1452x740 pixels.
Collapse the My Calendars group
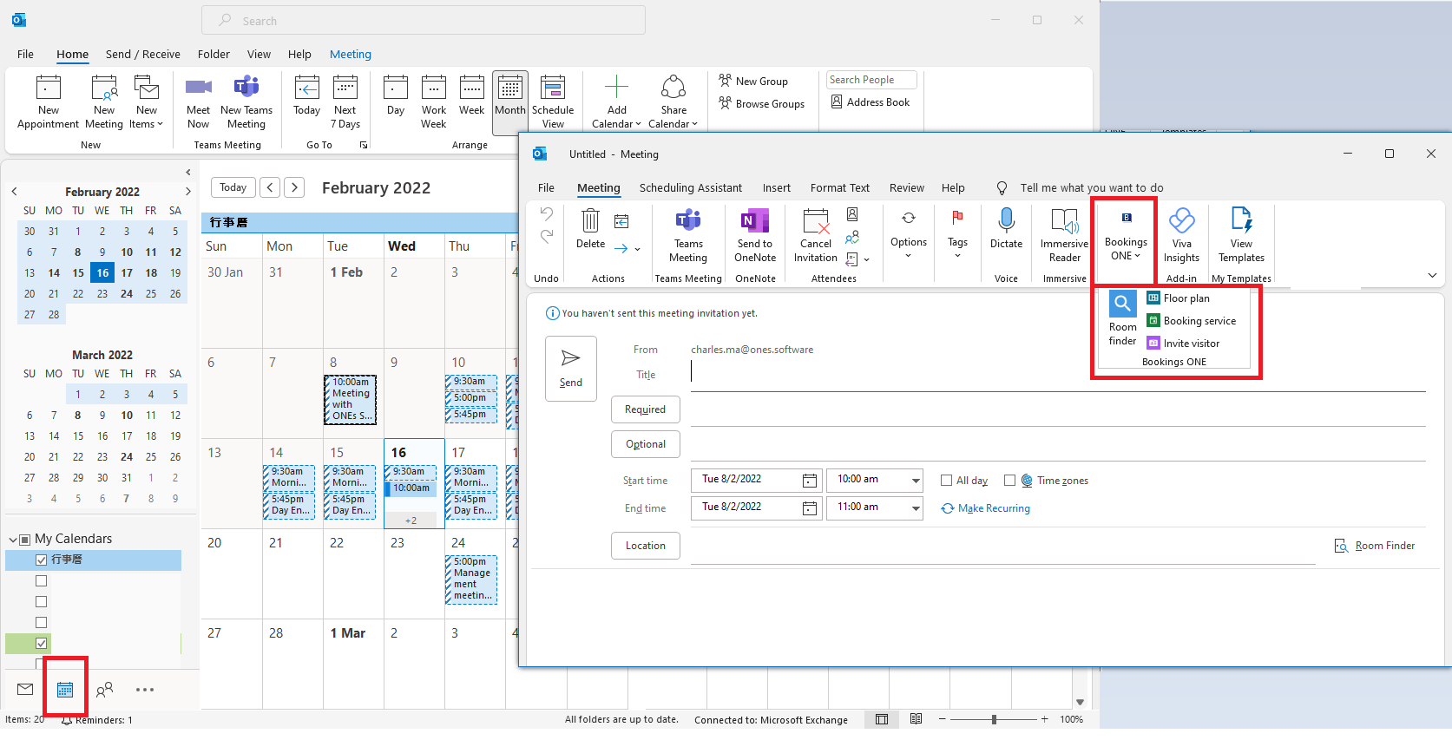pyautogui.click(x=13, y=540)
